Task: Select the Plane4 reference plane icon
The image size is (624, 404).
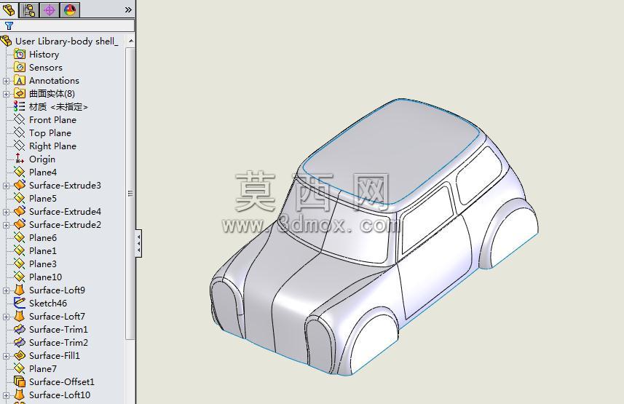Action: 20,172
